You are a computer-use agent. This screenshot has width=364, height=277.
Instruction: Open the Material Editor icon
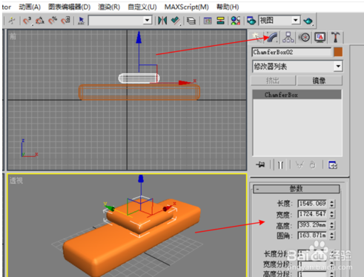[x=235, y=21]
